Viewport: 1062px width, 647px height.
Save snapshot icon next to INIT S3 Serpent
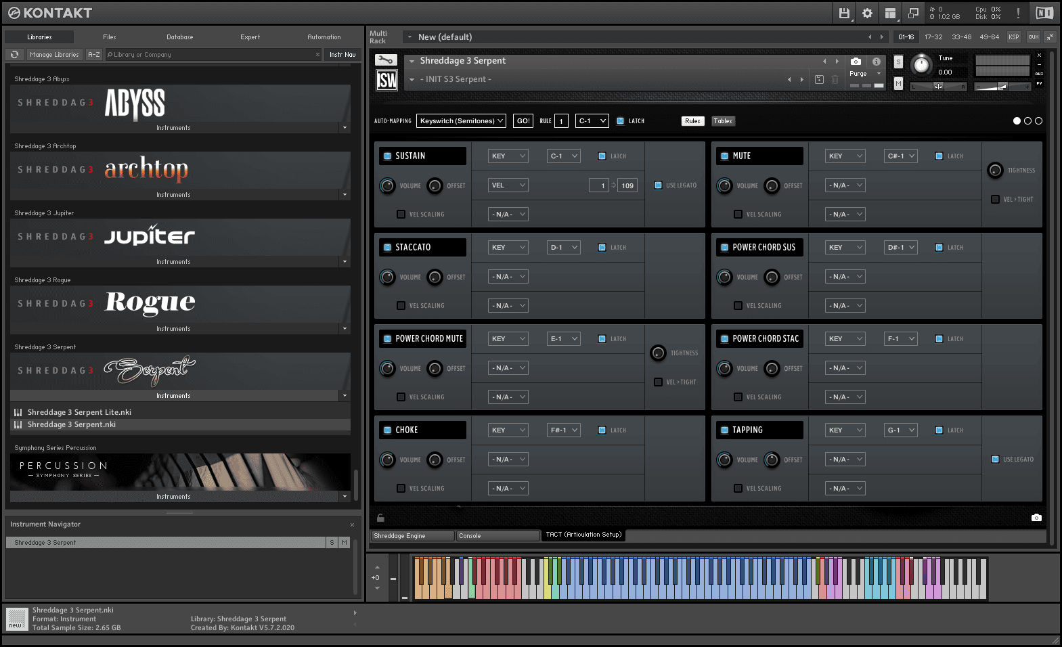tap(819, 79)
